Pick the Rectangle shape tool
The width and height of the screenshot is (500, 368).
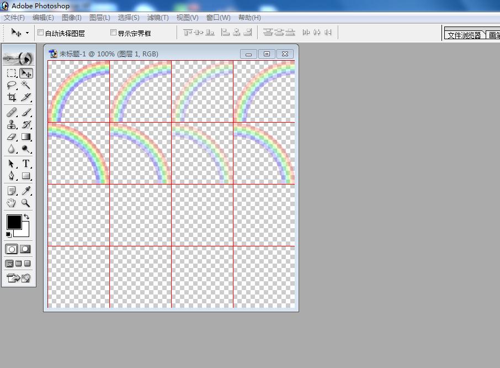[26, 176]
